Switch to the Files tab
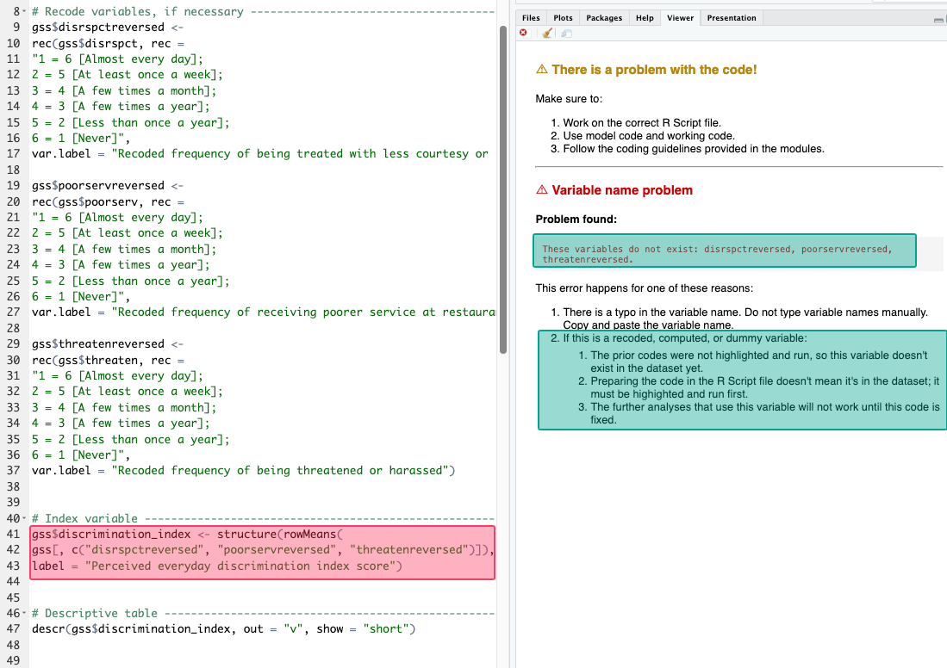The height and width of the screenshot is (668, 947). click(531, 18)
